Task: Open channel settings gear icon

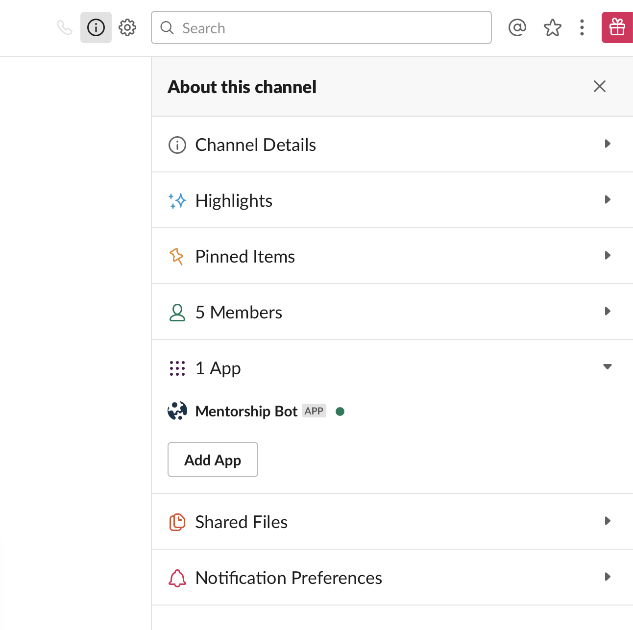Action: coord(127,27)
